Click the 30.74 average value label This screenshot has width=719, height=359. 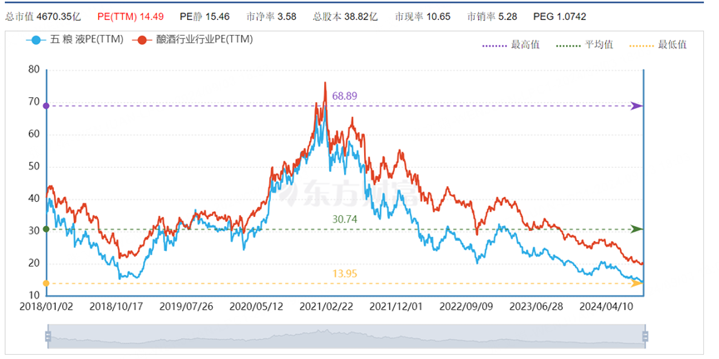point(345,219)
